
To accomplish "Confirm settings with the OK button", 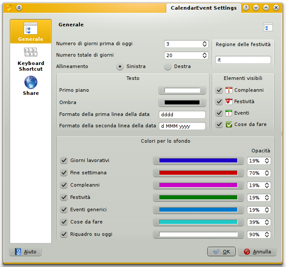I will point(222,252).
